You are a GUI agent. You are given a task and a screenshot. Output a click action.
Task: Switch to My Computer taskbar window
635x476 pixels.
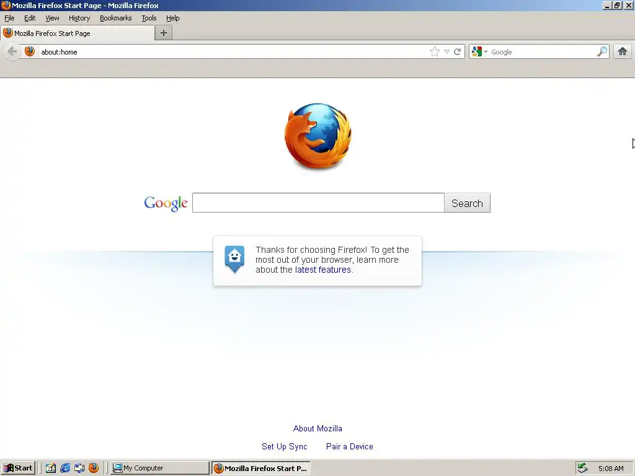point(160,468)
